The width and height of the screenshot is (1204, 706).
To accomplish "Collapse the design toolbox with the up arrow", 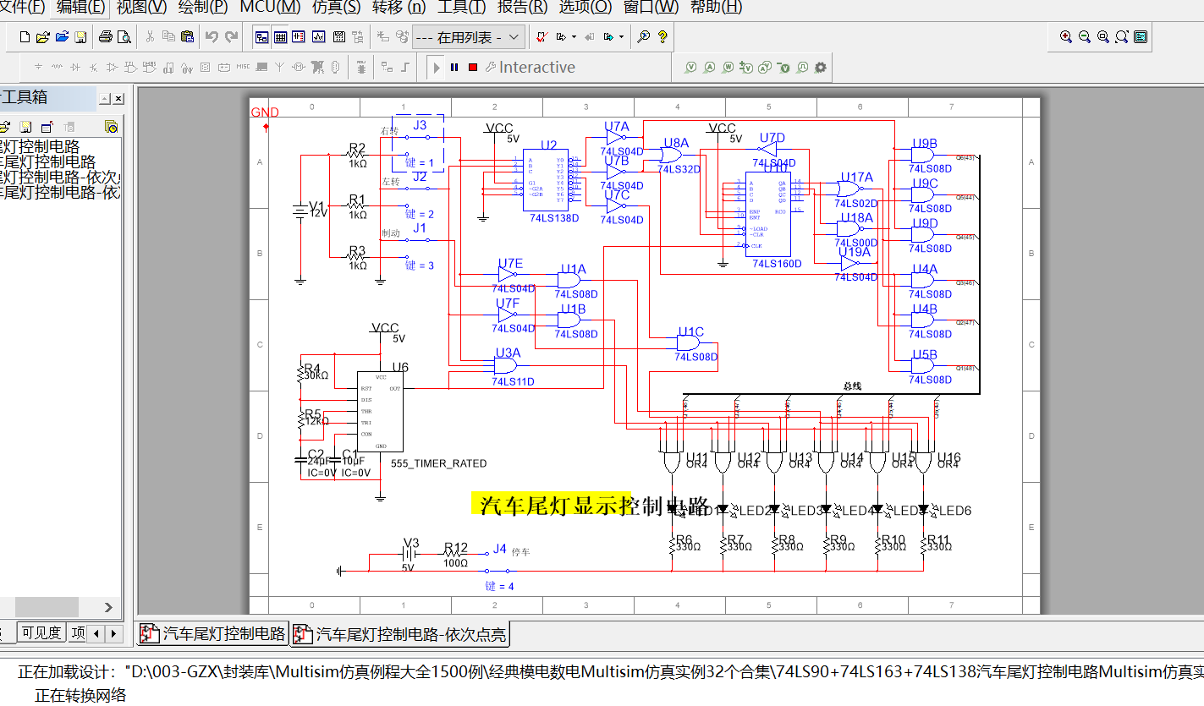I will (105, 99).
